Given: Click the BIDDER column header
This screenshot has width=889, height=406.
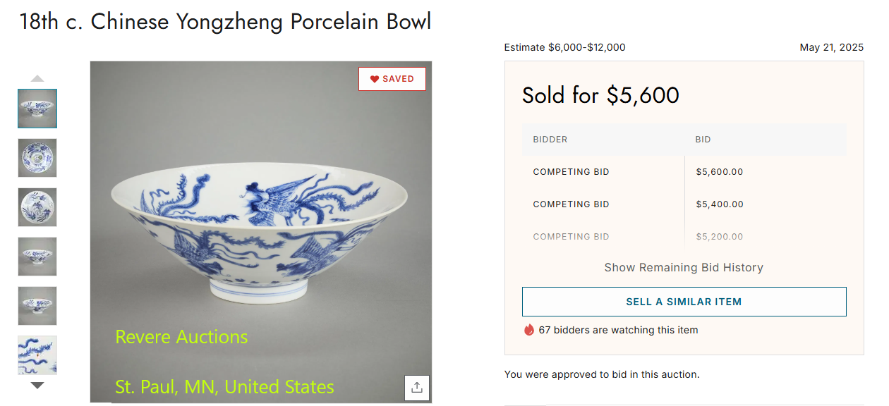Looking at the screenshot, I should (x=550, y=140).
